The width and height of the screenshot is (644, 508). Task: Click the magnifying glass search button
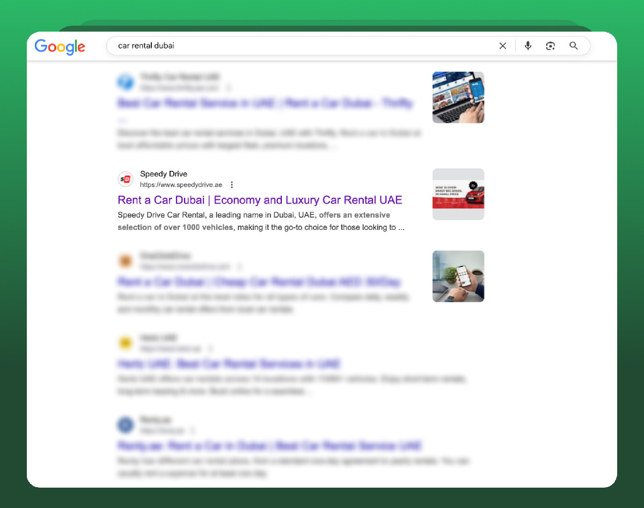point(574,46)
